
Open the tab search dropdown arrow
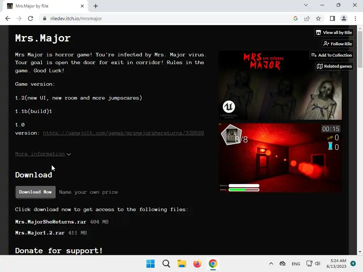tap(306, 5)
